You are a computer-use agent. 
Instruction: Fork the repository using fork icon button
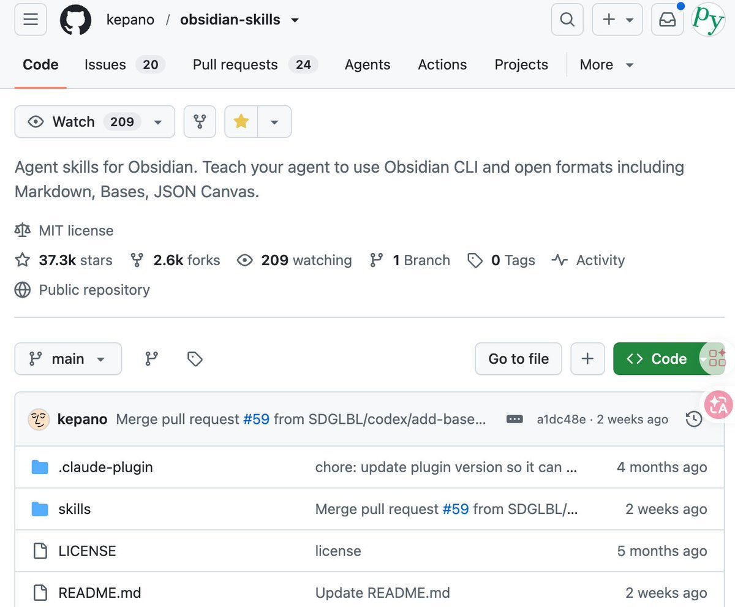coord(200,122)
